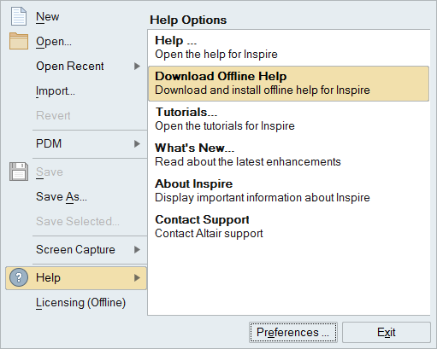Click the Open folder icon
Image resolution: width=437 pixels, height=349 pixels.
[19, 41]
